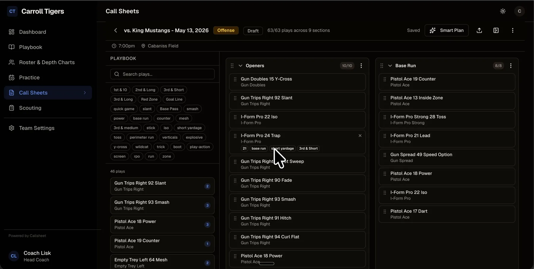This screenshot has height=269, width=534.
Task: Toggle the play-action filter tag
Action: click(x=200, y=147)
